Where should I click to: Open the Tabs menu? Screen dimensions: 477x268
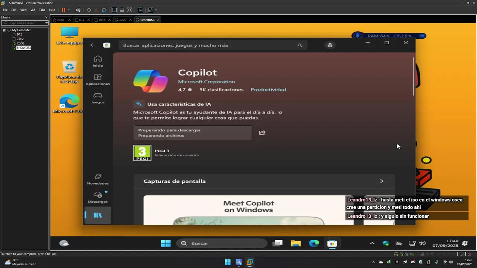coord(42,10)
